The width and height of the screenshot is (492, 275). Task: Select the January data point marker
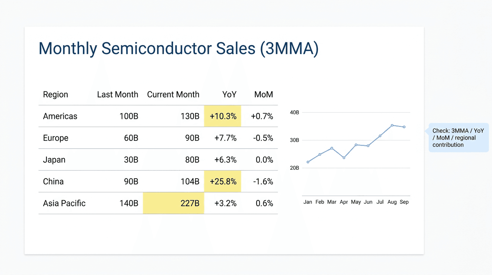[x=308, y=162]
